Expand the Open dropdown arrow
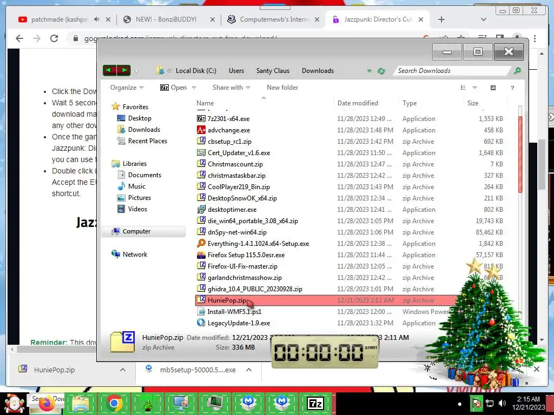This screenshot has height=415, width=554. point(194,88)
